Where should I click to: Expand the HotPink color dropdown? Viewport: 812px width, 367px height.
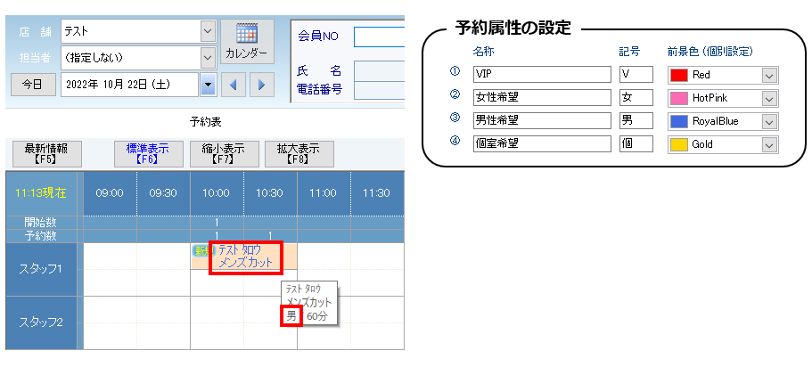(769, 98)
